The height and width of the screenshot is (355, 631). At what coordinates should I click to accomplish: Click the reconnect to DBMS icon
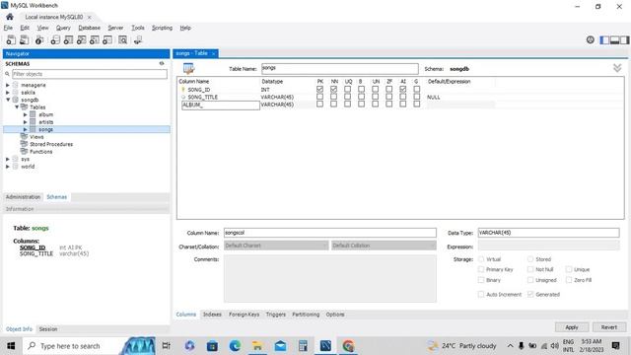tap(138, 39)
